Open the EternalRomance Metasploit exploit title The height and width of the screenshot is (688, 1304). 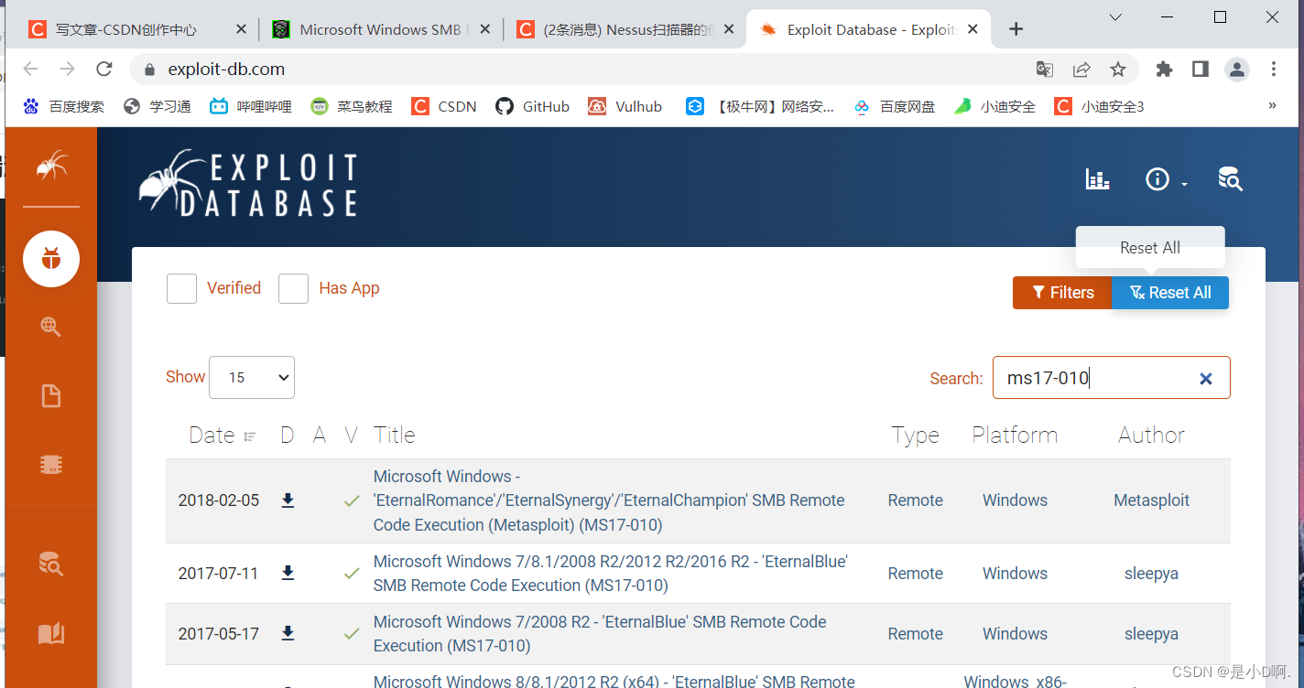(x=609, y=500)
